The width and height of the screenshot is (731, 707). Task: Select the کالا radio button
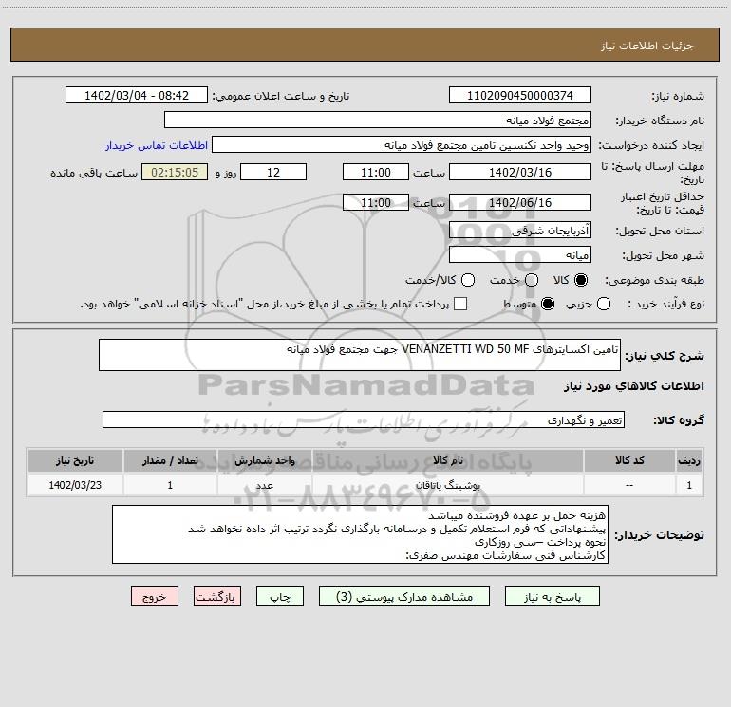581,280
